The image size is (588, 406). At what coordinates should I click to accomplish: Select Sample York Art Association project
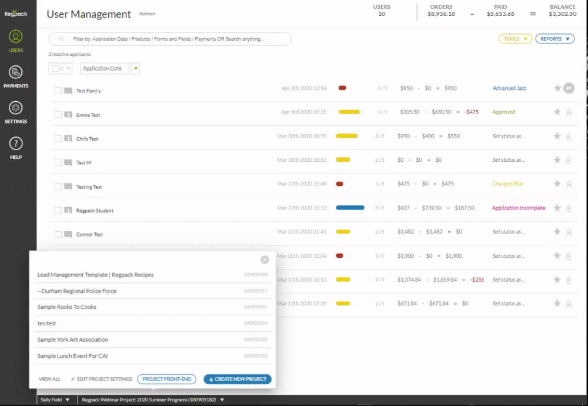tap(152, 340)
